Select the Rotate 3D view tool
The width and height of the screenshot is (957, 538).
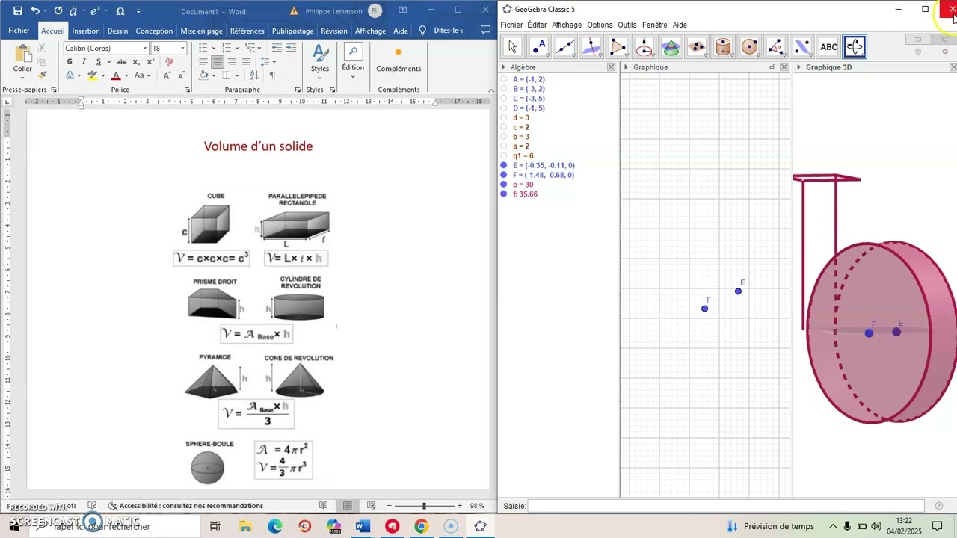[855, 47]
